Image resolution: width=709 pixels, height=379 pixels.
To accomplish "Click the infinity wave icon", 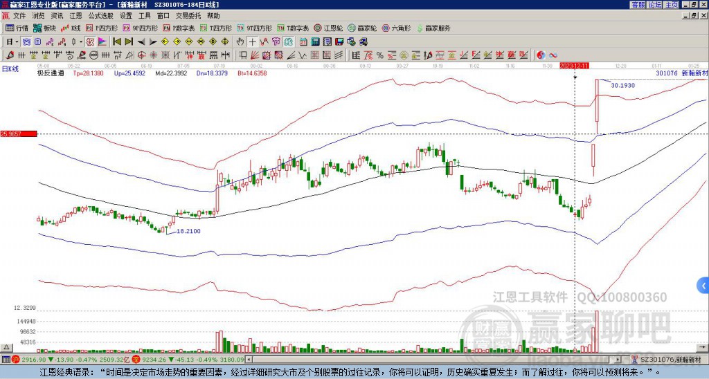I will click(x=553, y=55).
